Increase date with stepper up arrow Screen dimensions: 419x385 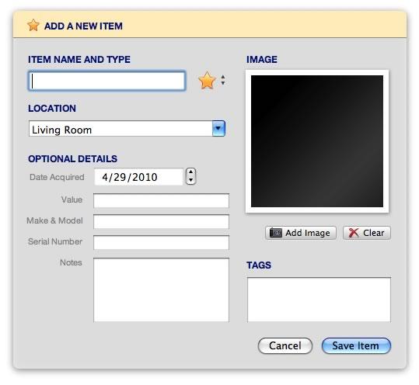pos(190,172)
